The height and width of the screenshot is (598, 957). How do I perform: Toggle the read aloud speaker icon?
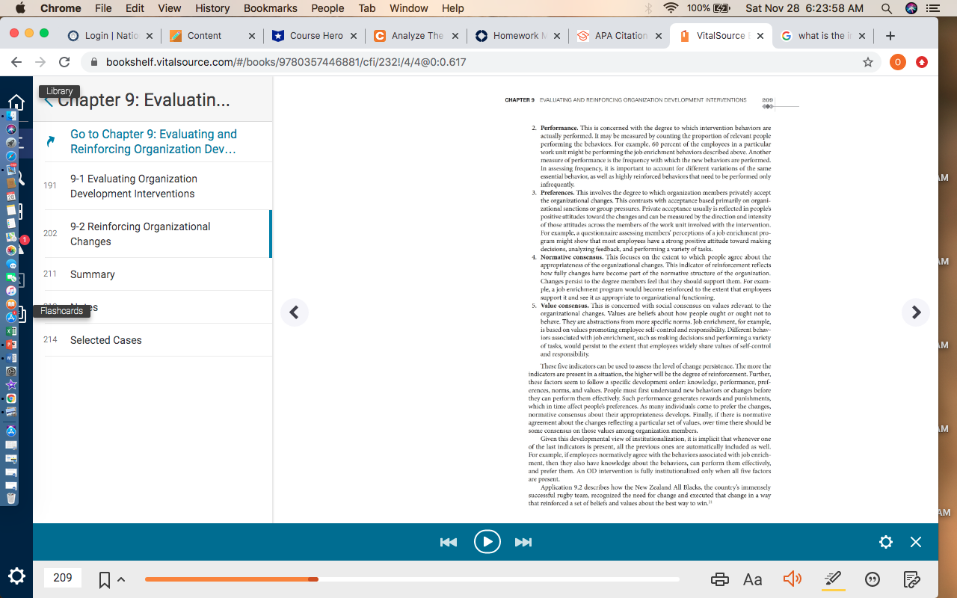(x=793, y=579)
